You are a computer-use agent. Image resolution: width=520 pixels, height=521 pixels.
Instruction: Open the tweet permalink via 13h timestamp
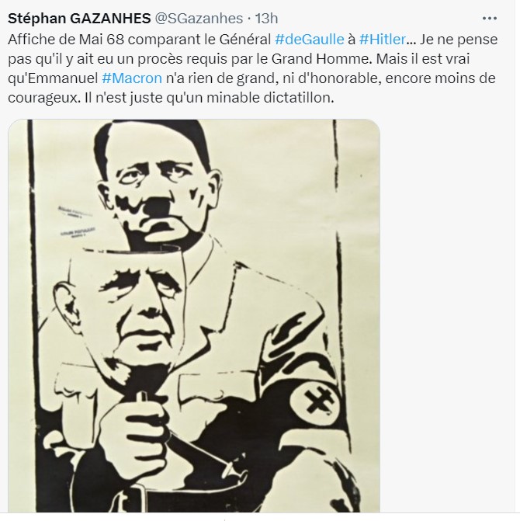(x=266, y=19)
